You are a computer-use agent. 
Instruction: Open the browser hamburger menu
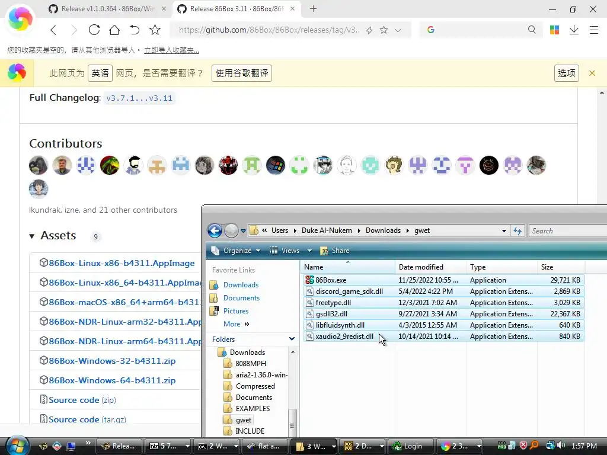tap(594, 30)
